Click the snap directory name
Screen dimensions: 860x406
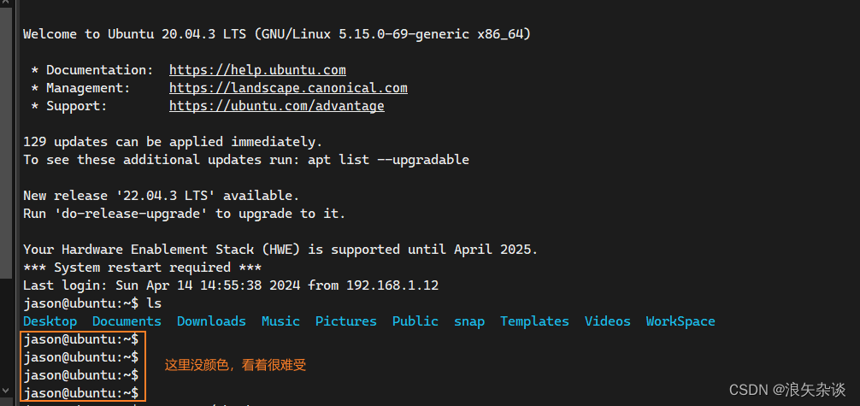point(468,321)
